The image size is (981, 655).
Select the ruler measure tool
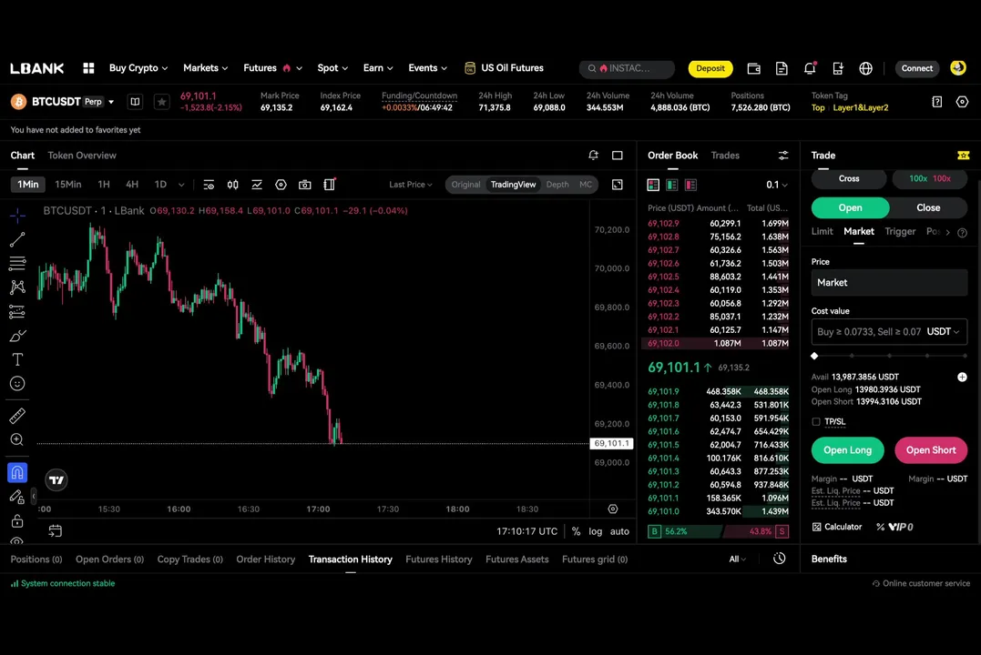click(x=17, y=416)
